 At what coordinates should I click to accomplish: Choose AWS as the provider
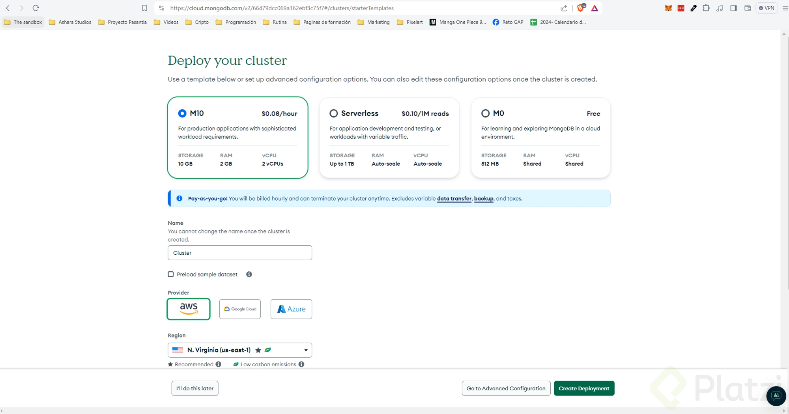point(189,309)
